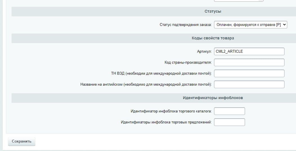Open the order confirmation status dropdown

[250, 25]
